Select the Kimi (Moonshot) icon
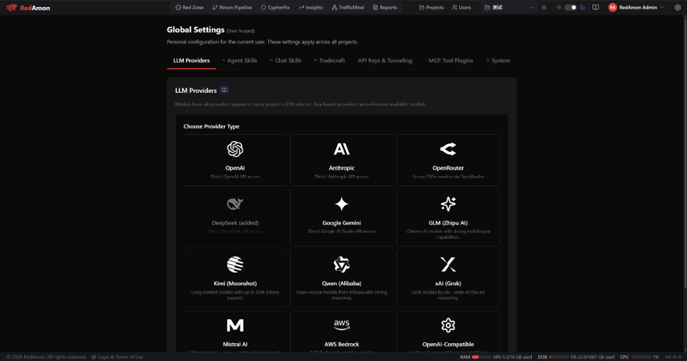 [x=235, y=264]
